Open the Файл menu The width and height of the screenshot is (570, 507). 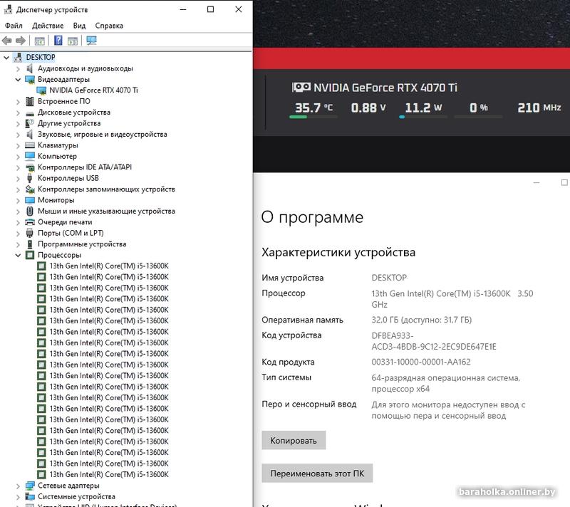[x=14, y=26]
